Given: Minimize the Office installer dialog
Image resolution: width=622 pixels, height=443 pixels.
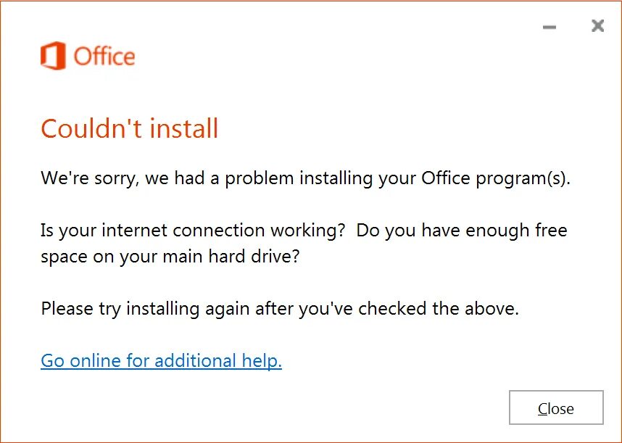Looking at the screenshot, I should click(550, 27).
